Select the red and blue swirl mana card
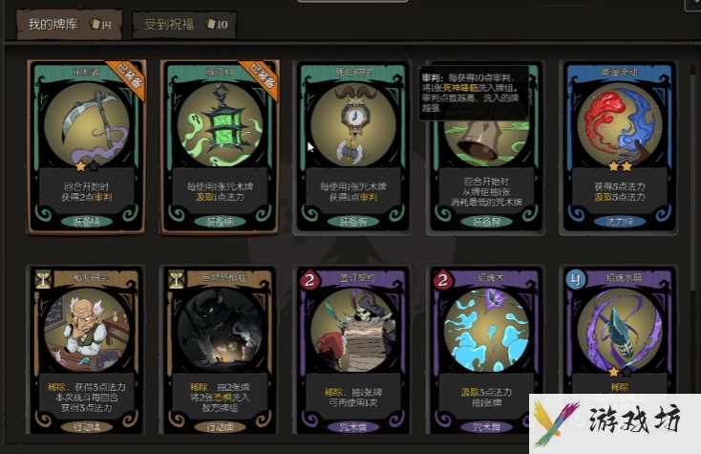The height and width of the screenshot is (454, 701). 619,146
